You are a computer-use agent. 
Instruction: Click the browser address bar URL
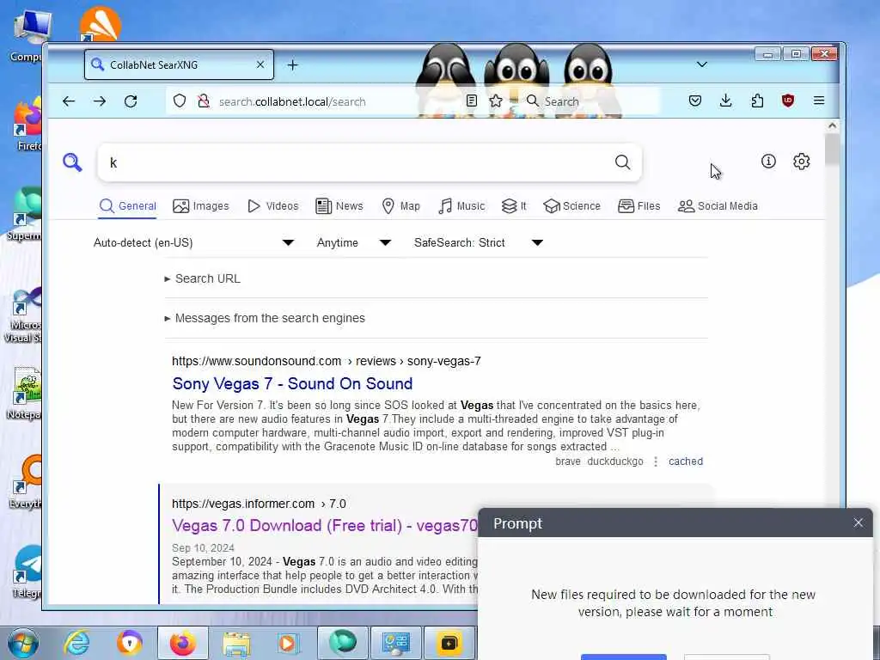pyautogui.click(x=292, y=101)
